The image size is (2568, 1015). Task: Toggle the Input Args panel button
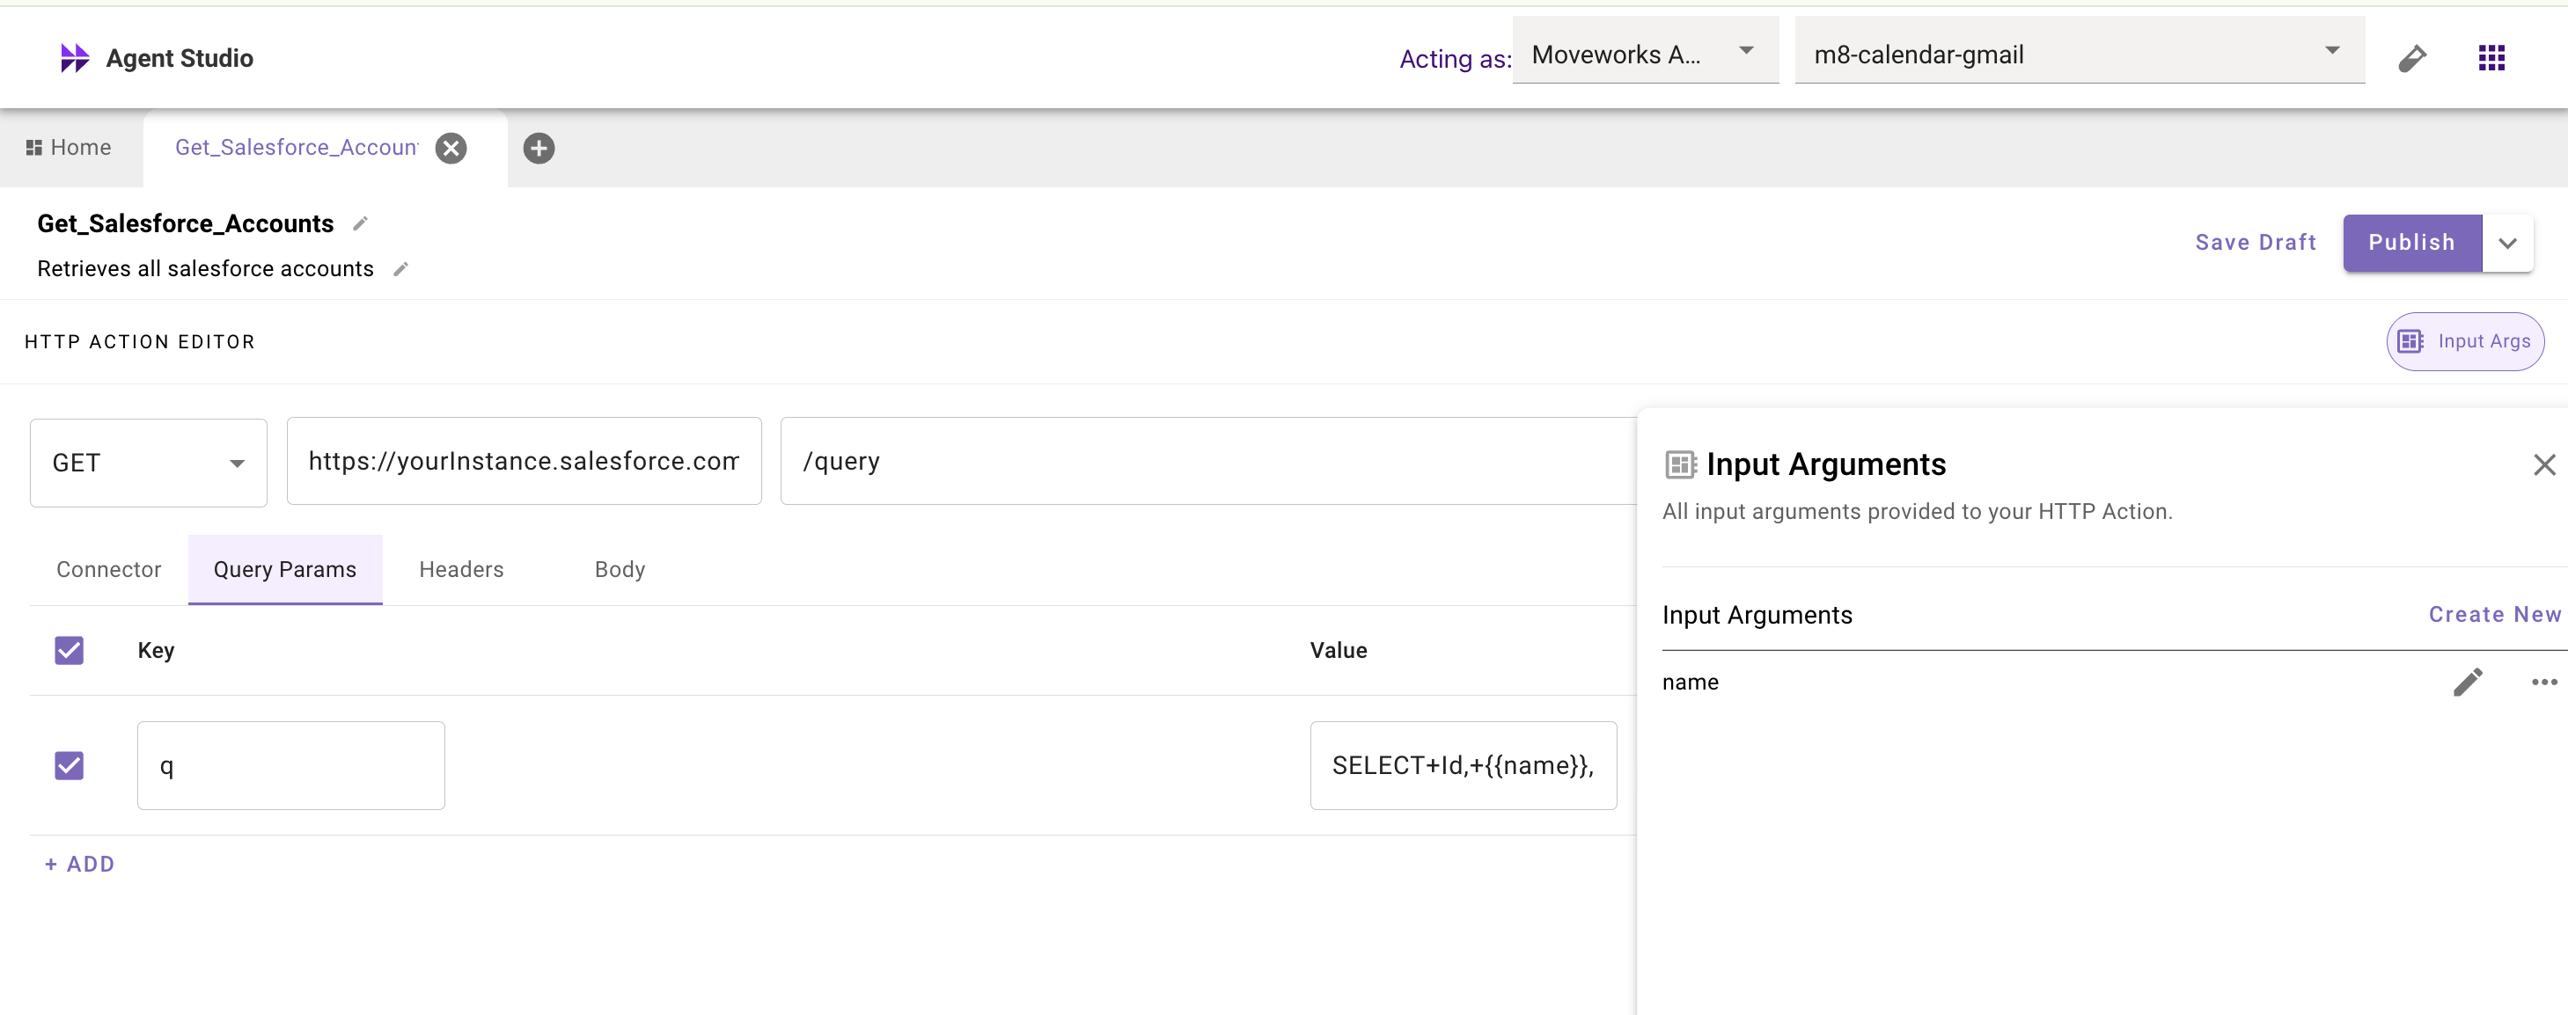click(2464, 341)
